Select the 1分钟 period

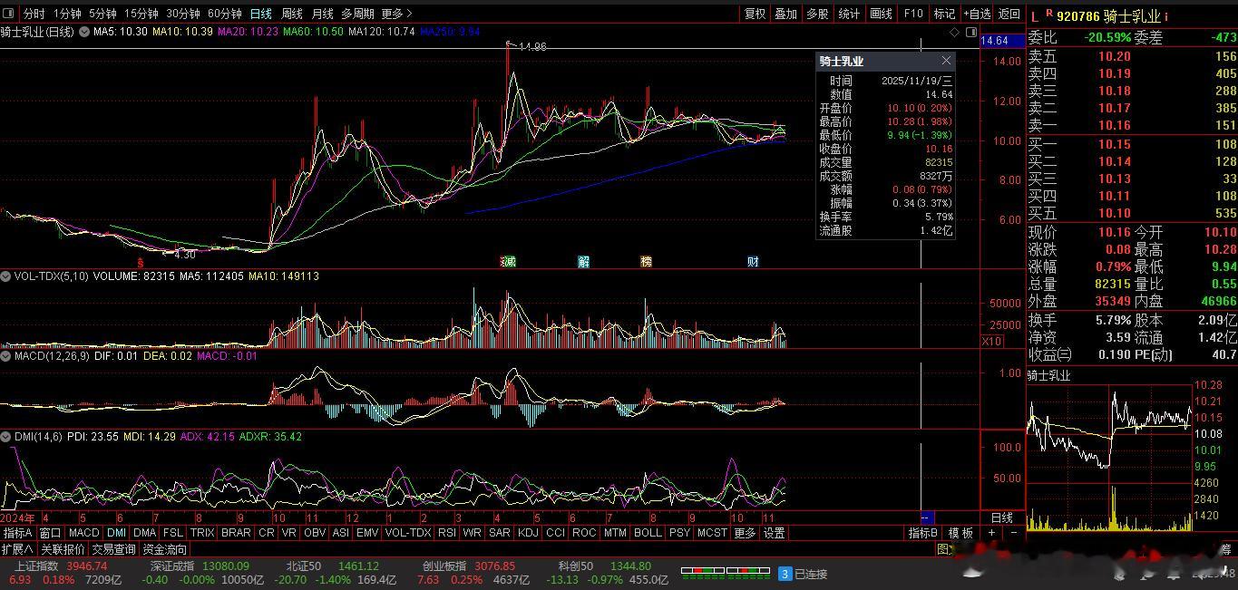(67, 14)
